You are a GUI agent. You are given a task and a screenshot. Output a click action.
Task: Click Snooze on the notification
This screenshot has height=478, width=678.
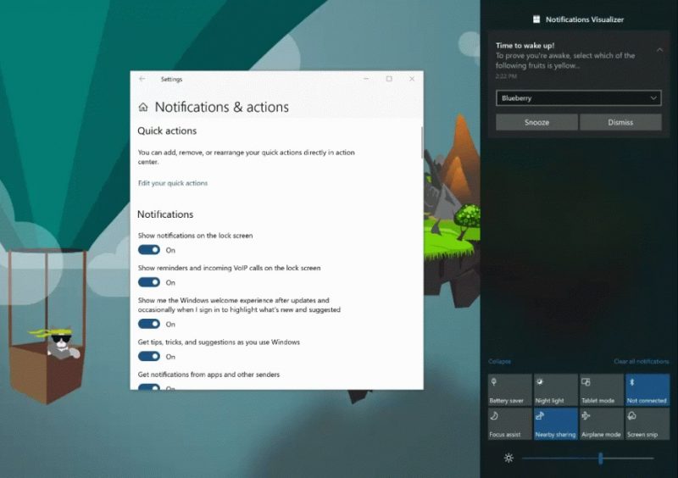[536, 122]
